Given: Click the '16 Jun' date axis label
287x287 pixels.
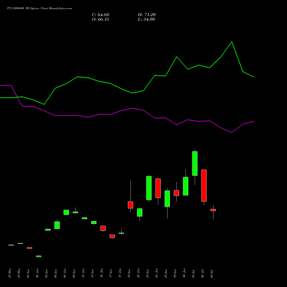Looking at the screenshot, I should pos(102,273).
